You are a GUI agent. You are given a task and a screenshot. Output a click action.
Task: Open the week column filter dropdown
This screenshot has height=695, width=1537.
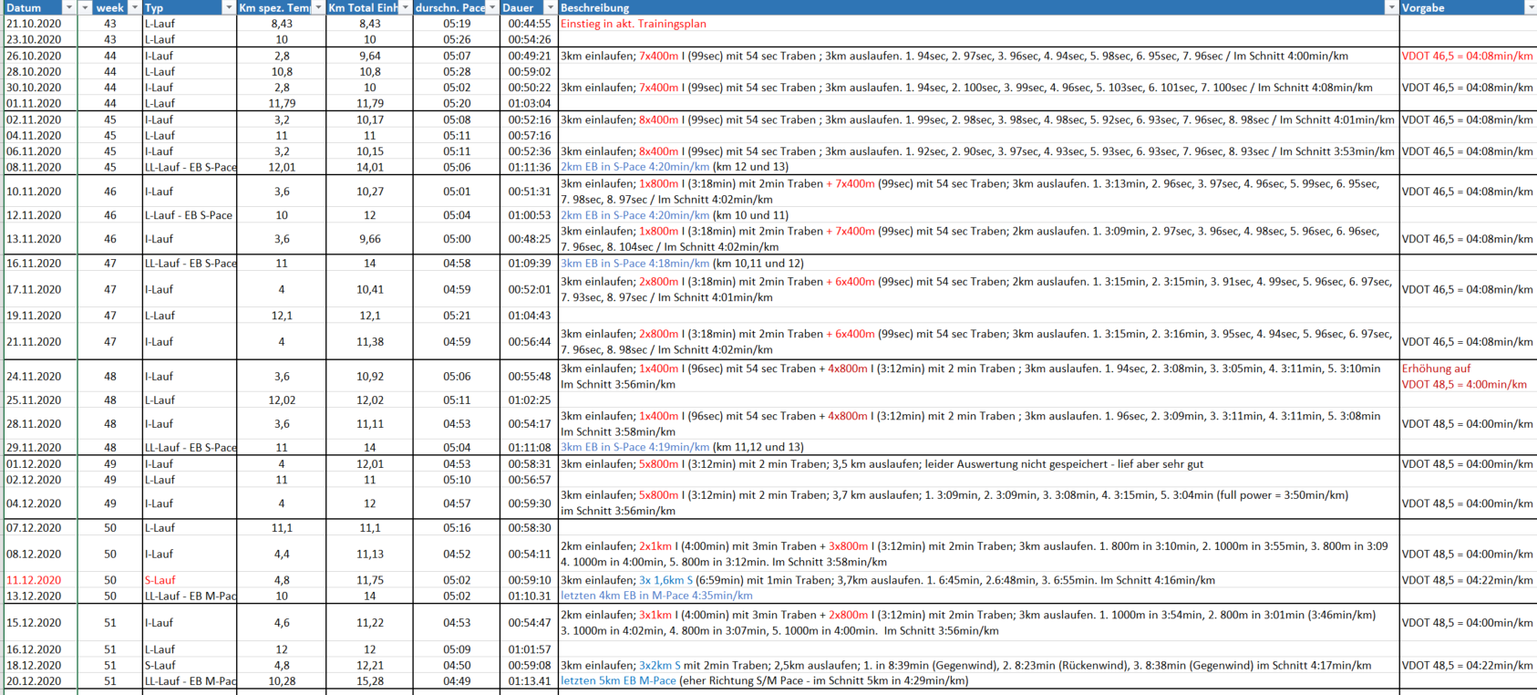pos(134,7)
